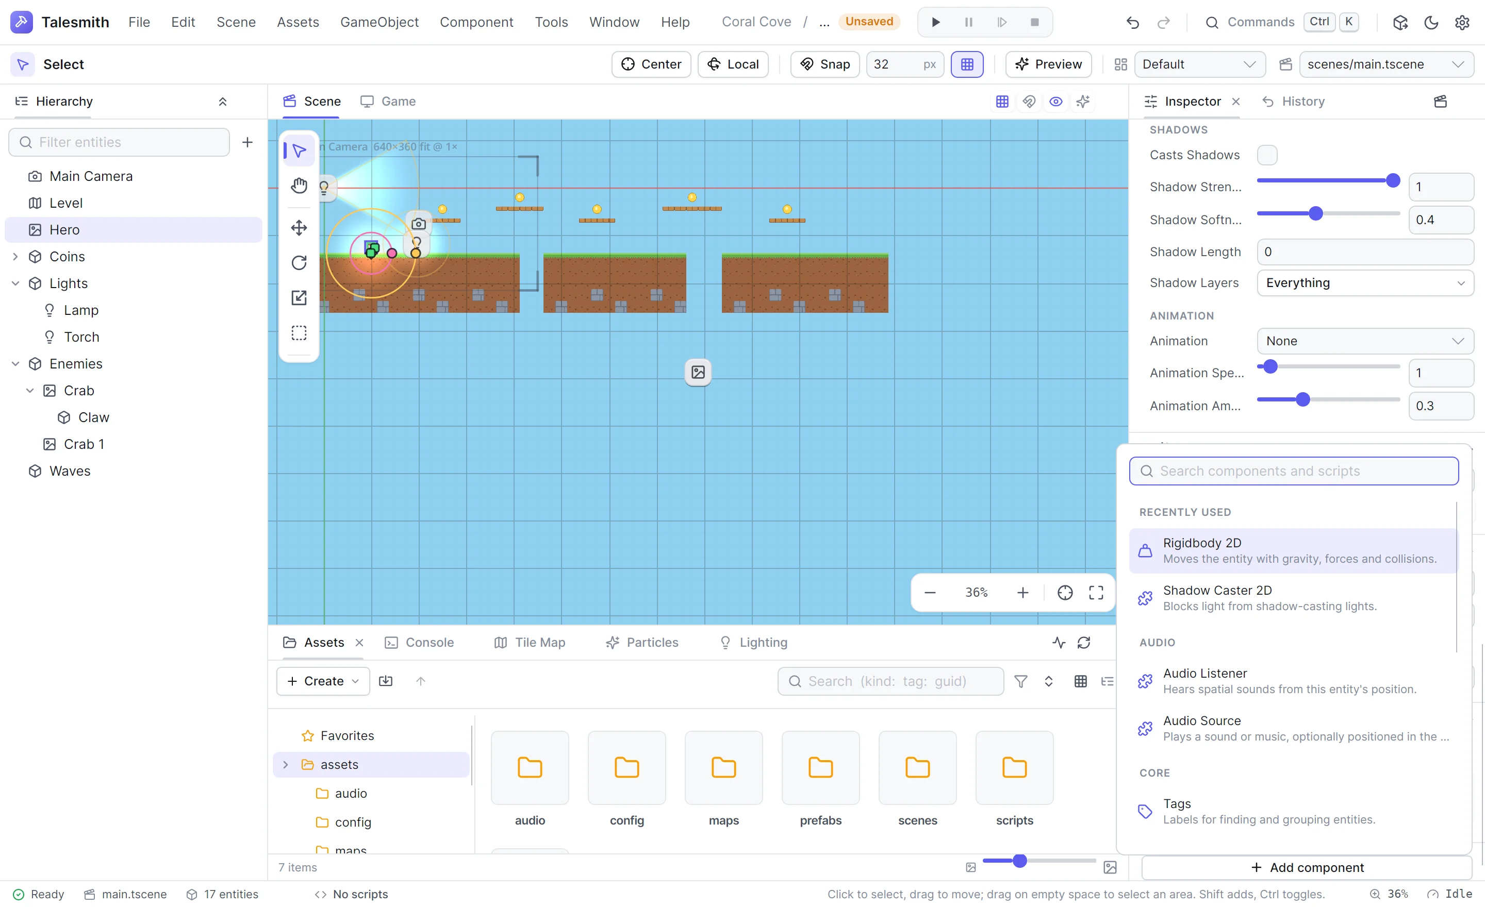Open settings gear in top bar
1485x907 pixels.
click(1462, 22)
